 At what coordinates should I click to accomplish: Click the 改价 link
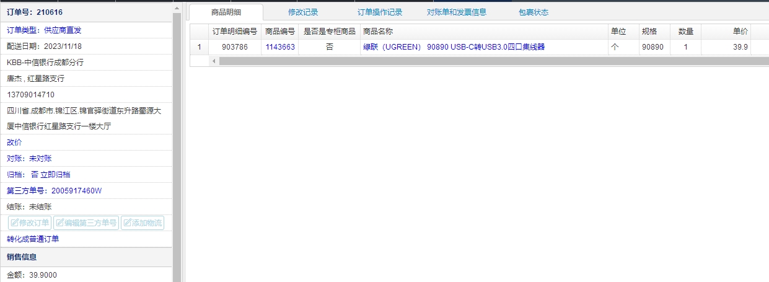14,143
